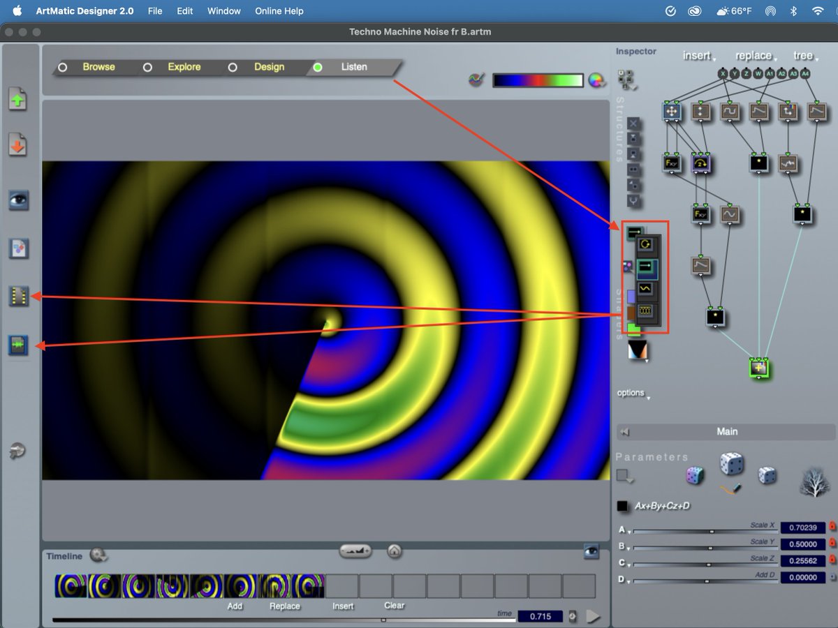Click the green up-arrow open file icon

coord(17,100)
